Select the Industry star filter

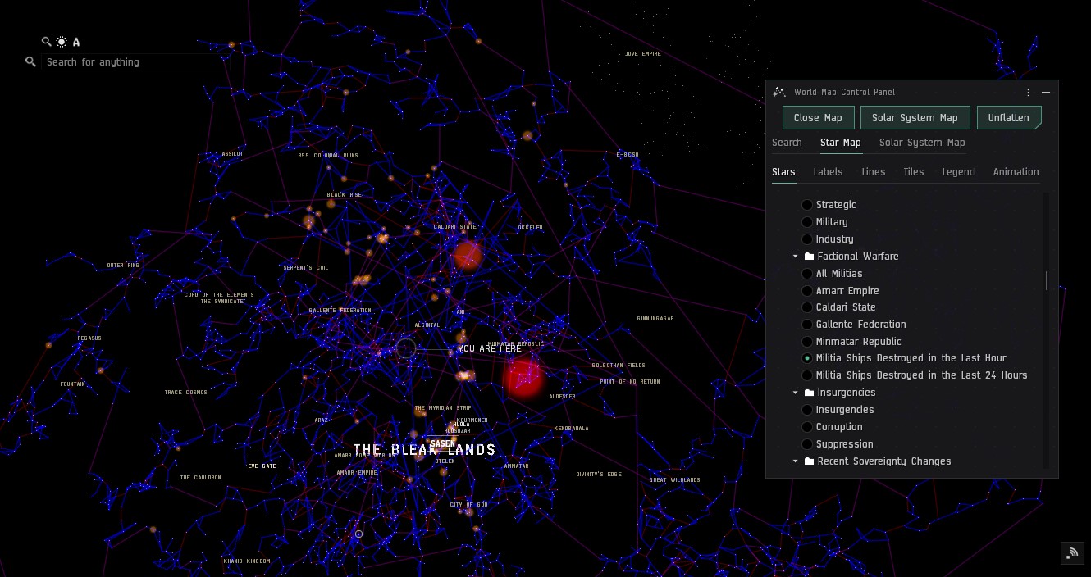[x=808, y=239]
